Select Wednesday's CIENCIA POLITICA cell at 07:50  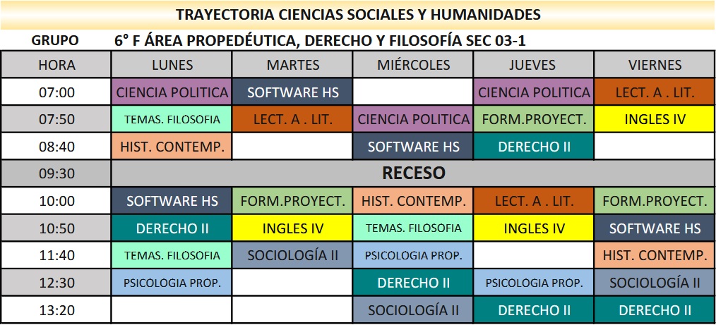point(413,119)
